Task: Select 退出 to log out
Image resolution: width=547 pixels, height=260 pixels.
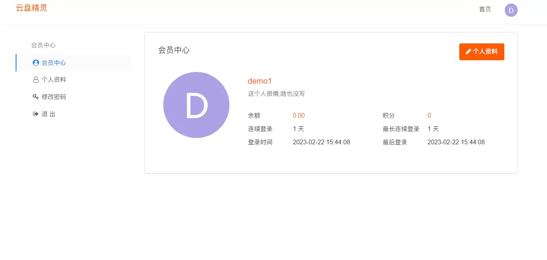Action: point(49,114)
